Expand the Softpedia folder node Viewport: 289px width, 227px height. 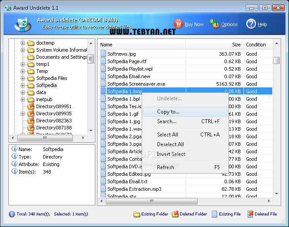click(23, 85)
